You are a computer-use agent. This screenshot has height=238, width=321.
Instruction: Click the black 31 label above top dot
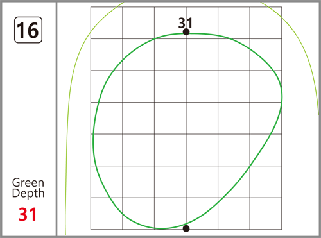(x=186, y=23)
